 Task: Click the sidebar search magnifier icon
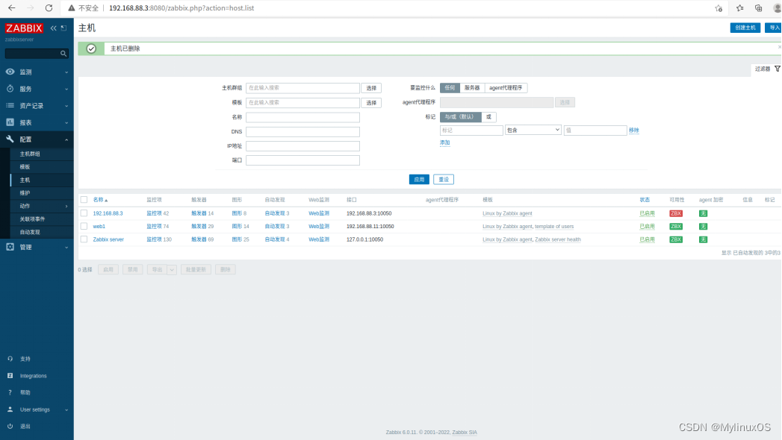point(63,53)
